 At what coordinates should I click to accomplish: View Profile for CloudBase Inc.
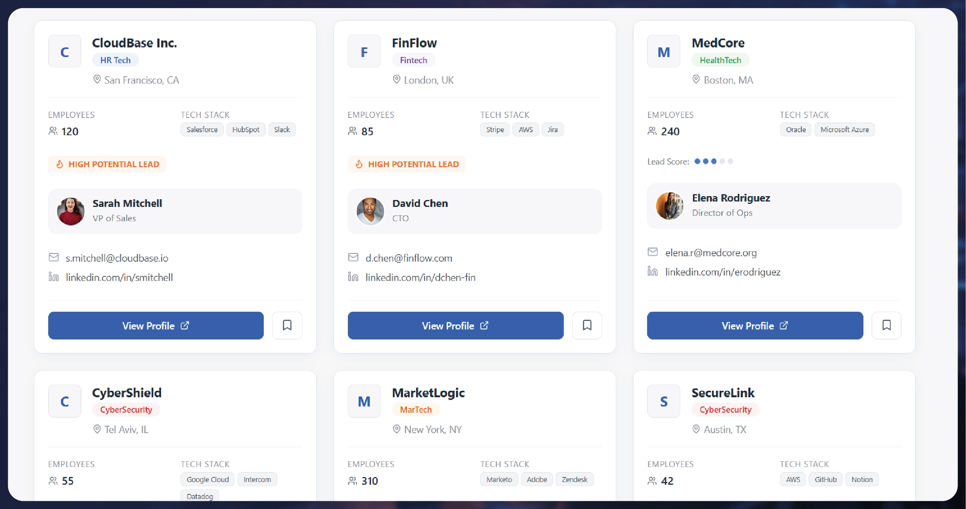pos(156,326)
